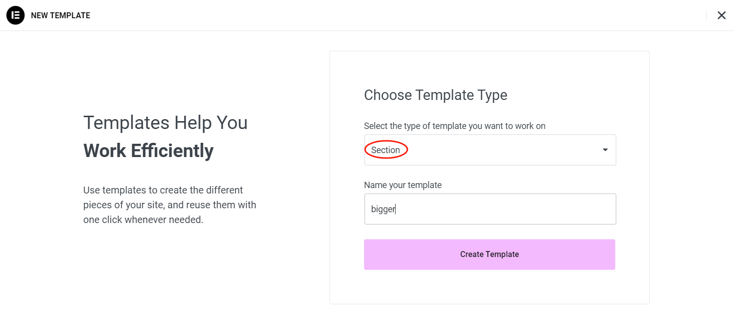
Task: Click the "NEW TEMPLATE" header title
Action: coord(61,16)
